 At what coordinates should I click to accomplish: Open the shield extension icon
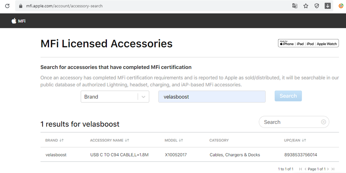tap(317, 6)
